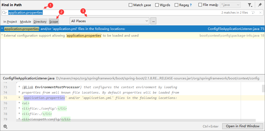Open the *.java file mask dropdown
The width and height of the screenshot is (265, 131).
click(230, 5)
